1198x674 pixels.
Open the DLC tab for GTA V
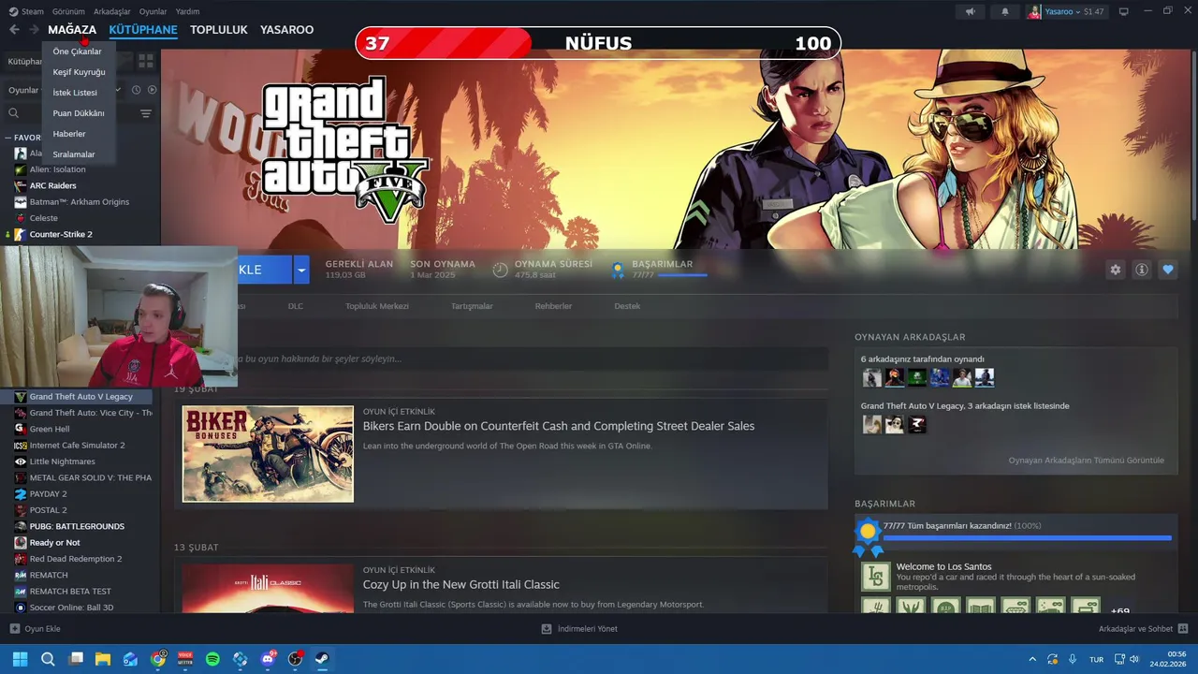296,306
